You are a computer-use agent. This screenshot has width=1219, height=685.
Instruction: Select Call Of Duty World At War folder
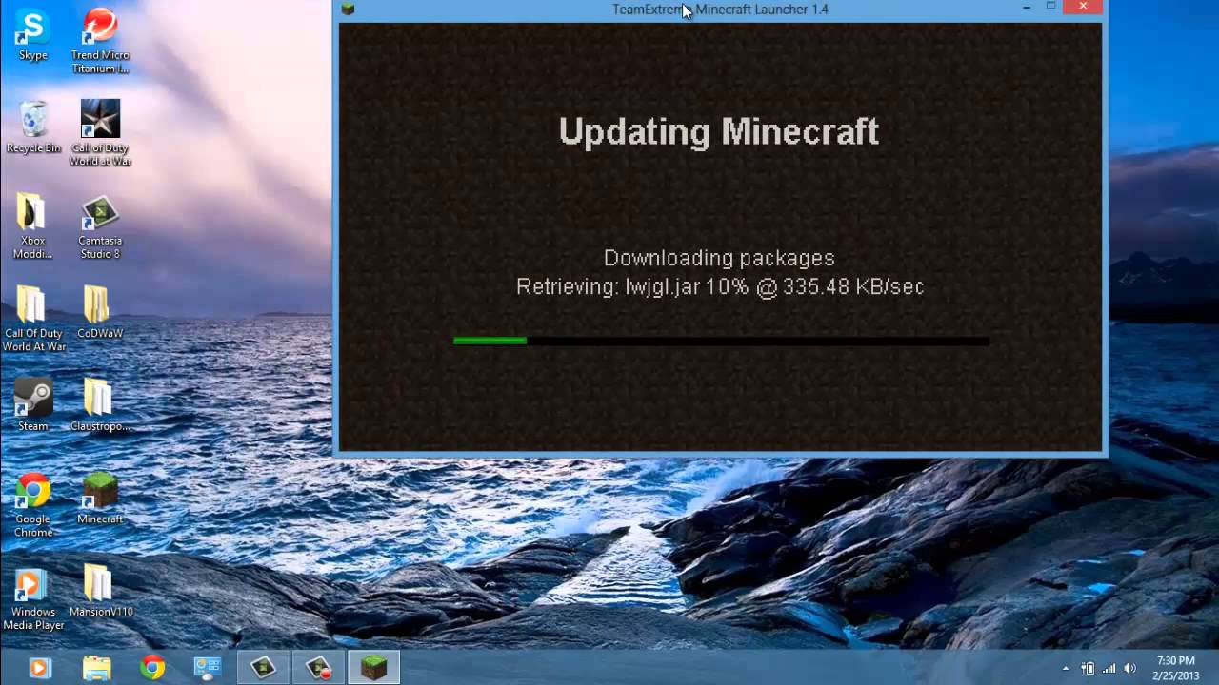point(33,320)
